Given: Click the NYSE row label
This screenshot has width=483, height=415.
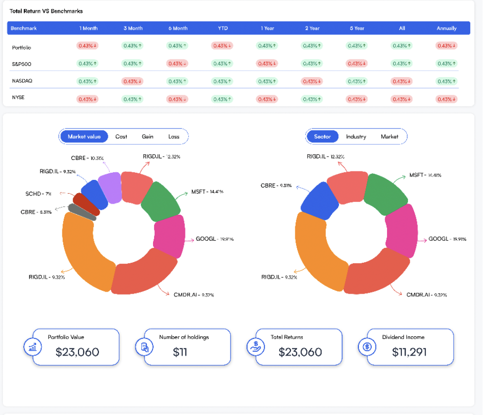Looking at the screenshot, I should 18,98.
